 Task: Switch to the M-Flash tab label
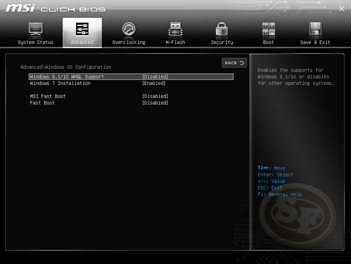click(x=175, y=42)
